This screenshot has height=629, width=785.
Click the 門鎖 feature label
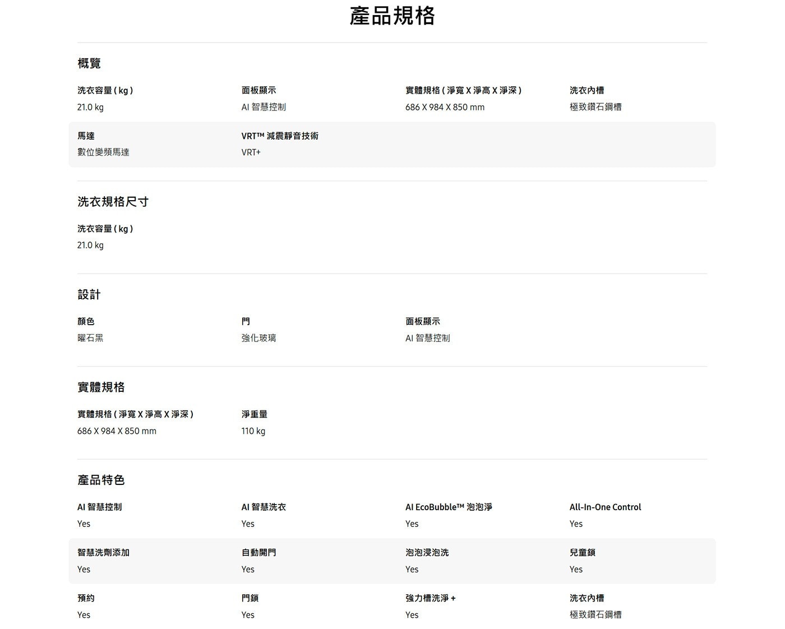(250, 598)
